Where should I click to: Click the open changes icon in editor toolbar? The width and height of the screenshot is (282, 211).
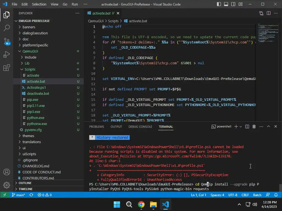click(261, 13)
